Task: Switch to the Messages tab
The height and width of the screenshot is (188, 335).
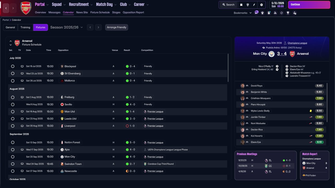Action: (54, 12)
